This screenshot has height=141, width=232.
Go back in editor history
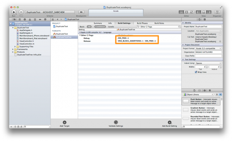pos(57,19)
